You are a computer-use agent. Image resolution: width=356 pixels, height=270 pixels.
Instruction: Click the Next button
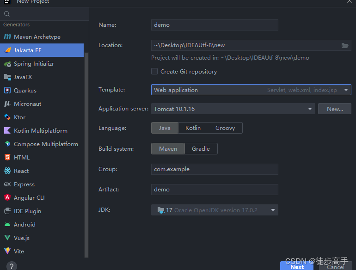pos(297,266)
